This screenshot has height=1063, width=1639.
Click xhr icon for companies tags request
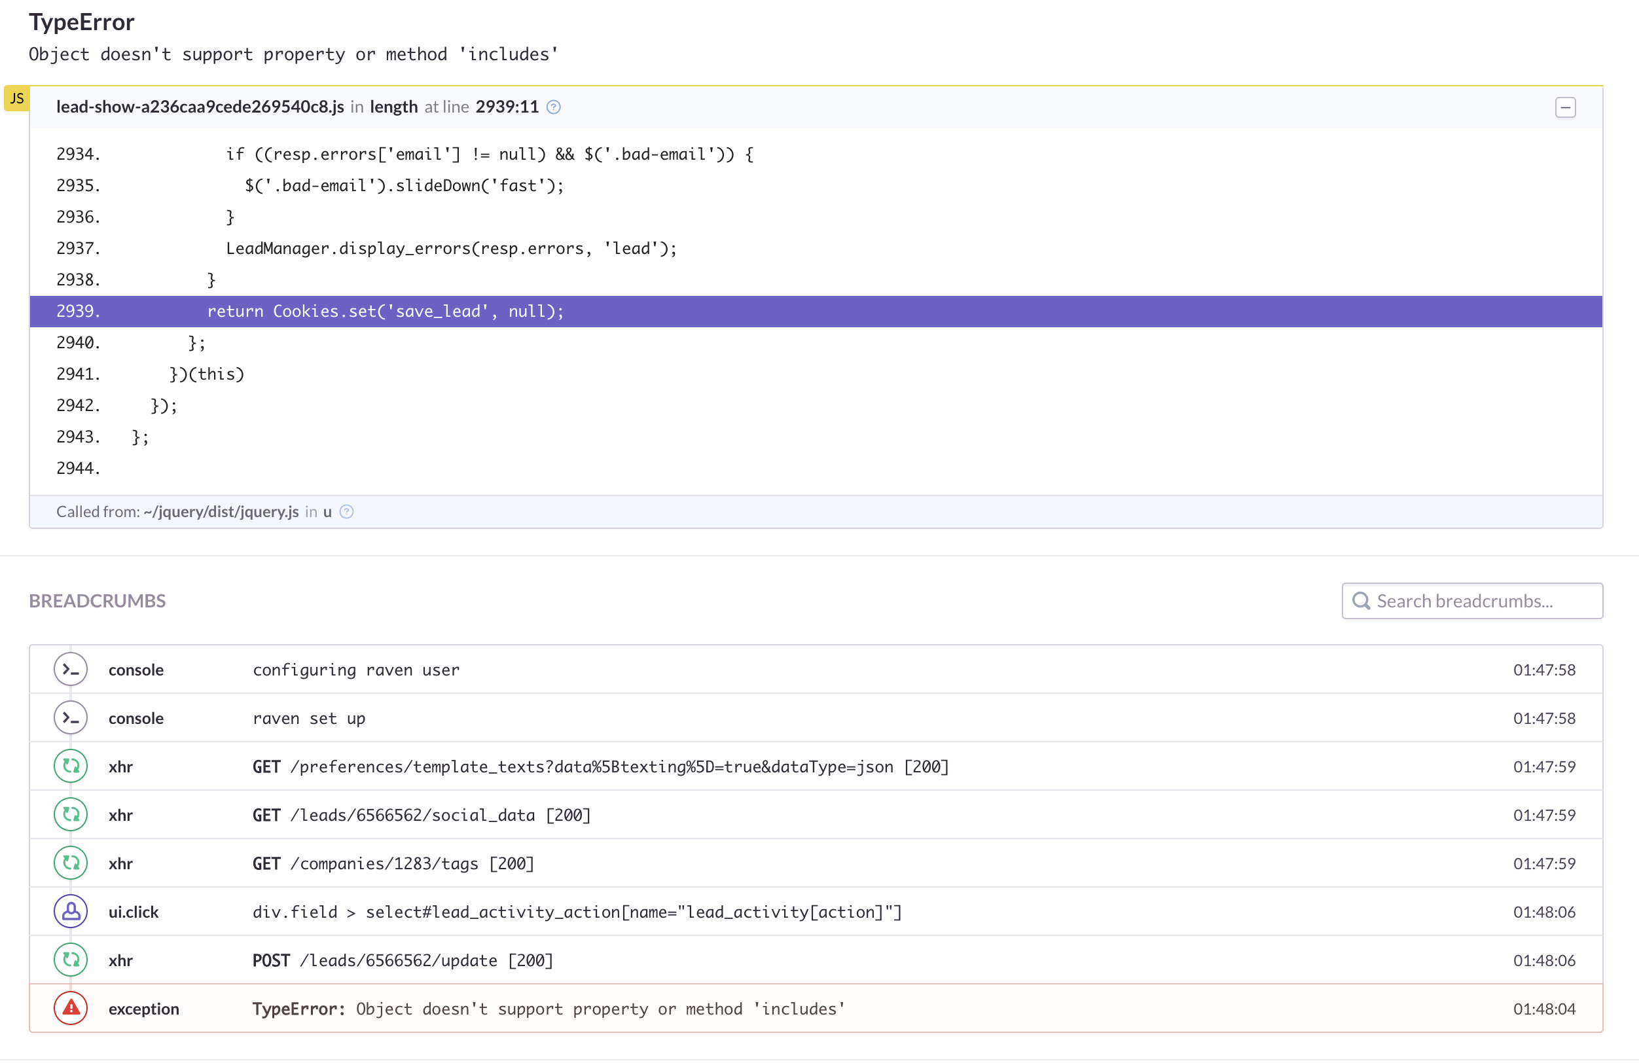[71, 863]
